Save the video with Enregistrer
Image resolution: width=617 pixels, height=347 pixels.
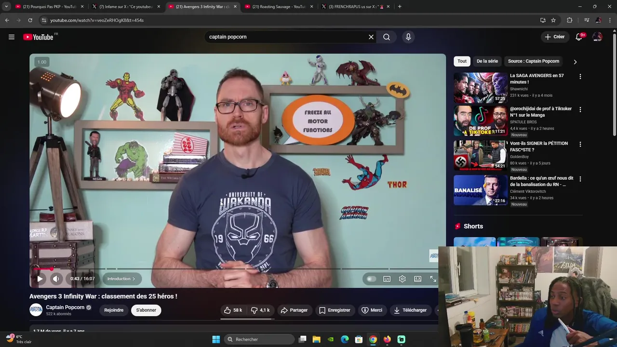(x=335, y=310)
